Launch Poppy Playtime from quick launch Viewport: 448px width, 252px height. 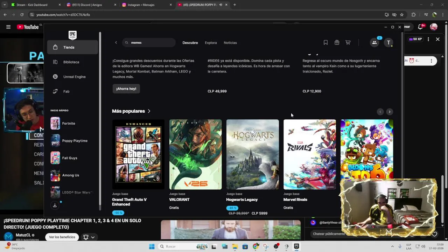click(x=72, y=141)
